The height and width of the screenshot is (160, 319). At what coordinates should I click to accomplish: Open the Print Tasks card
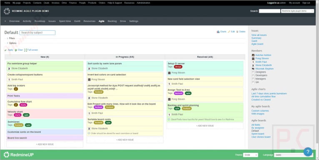[x=45, y=96]
